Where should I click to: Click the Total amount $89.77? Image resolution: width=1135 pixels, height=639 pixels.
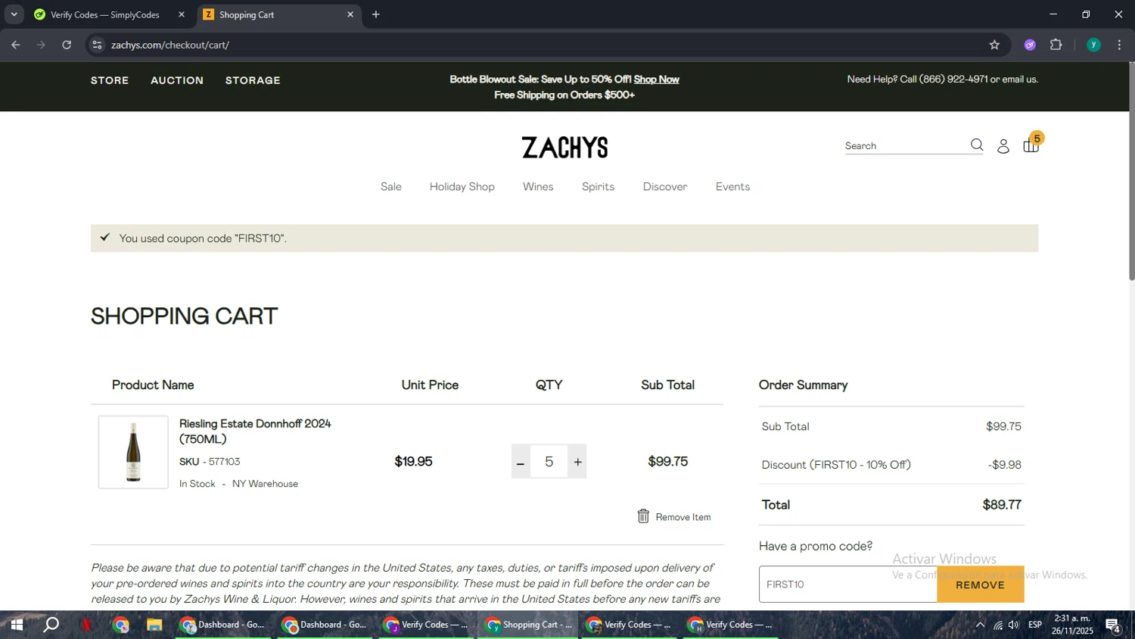coord(1001,505)
